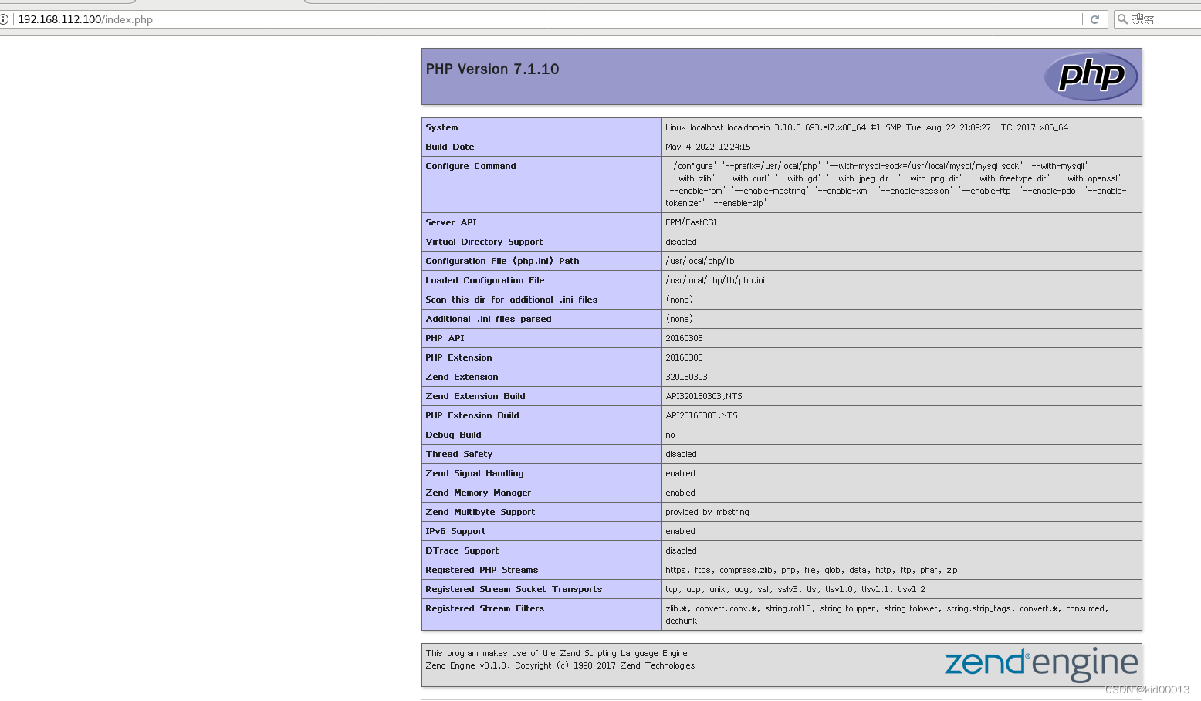The image size is (1201, 701).
Task: Click the IPv6 Support label
Action: (x=455, y=531)
